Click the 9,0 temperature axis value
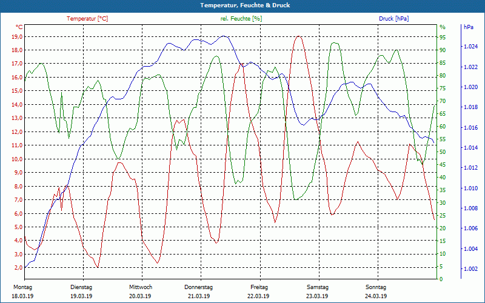 [x=18, y=173]
